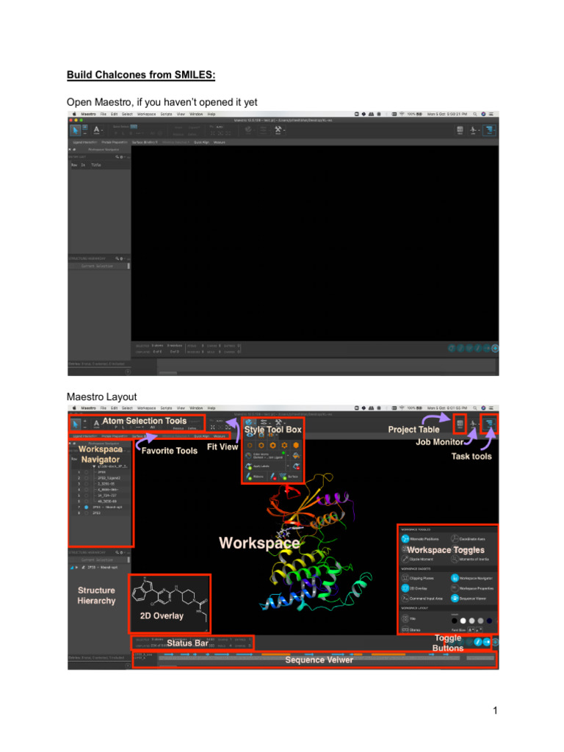Click Surface (Binding Site) favorite in first screenshot
The image size is (564, 752).
[145, 142]
